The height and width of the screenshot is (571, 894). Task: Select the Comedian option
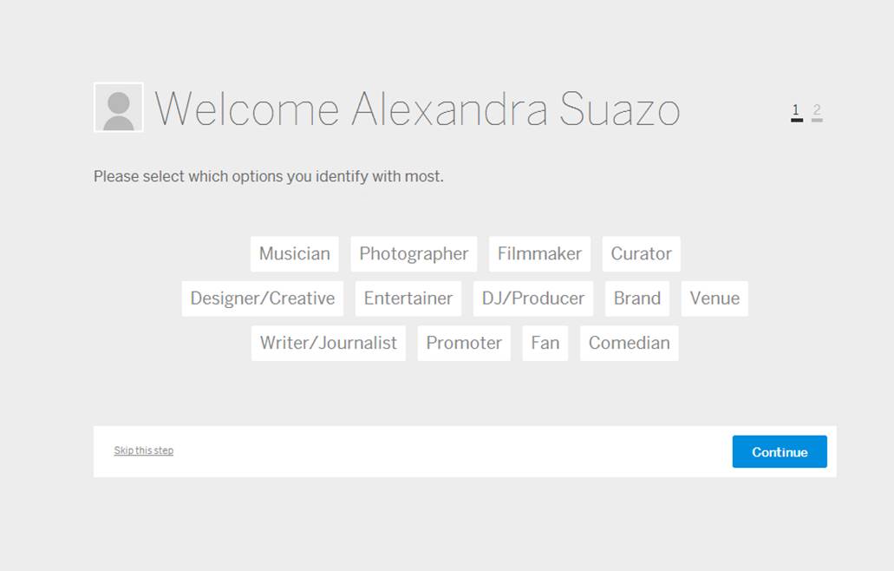pos(630,343)
